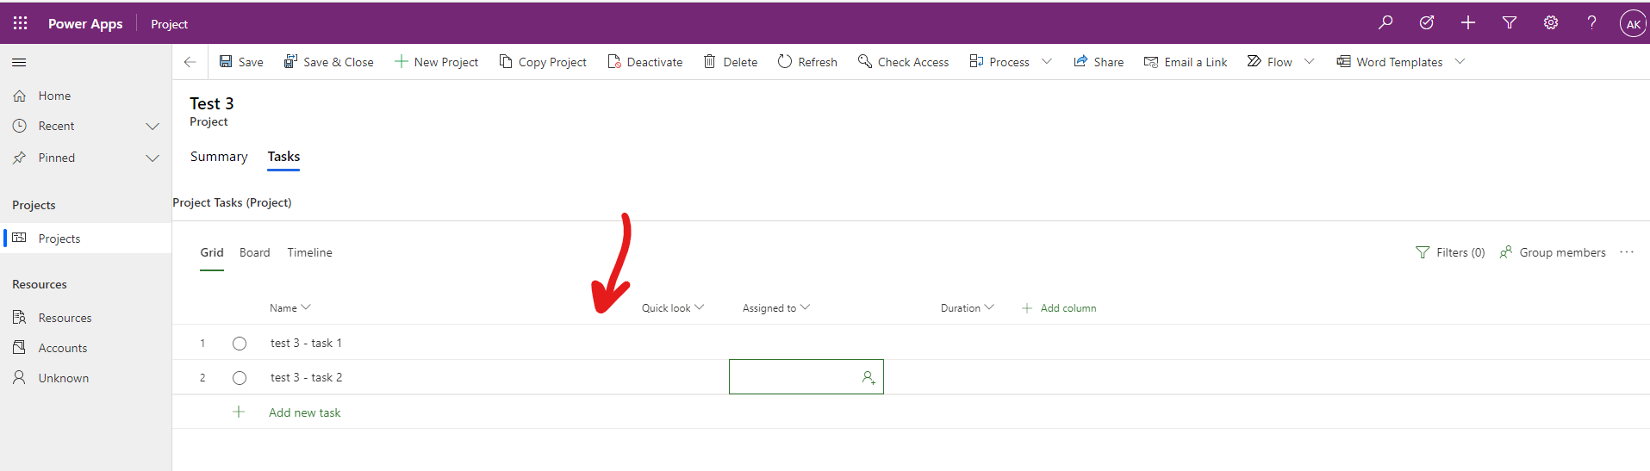
Task: Click the Delete trash toolbar button
Action: [731, 62]
